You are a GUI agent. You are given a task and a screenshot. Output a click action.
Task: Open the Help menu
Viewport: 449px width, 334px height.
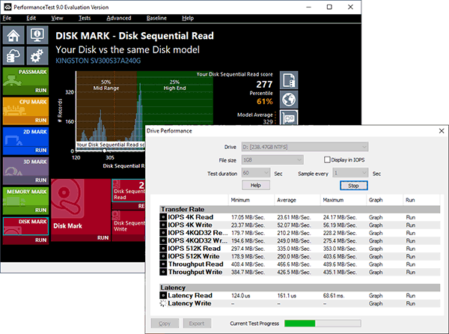click(x=188, y=18)
